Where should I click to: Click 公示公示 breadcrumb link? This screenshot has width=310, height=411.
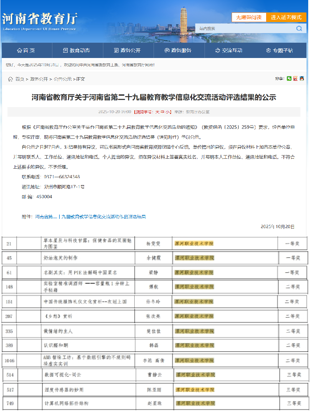[x=62, y=79]
